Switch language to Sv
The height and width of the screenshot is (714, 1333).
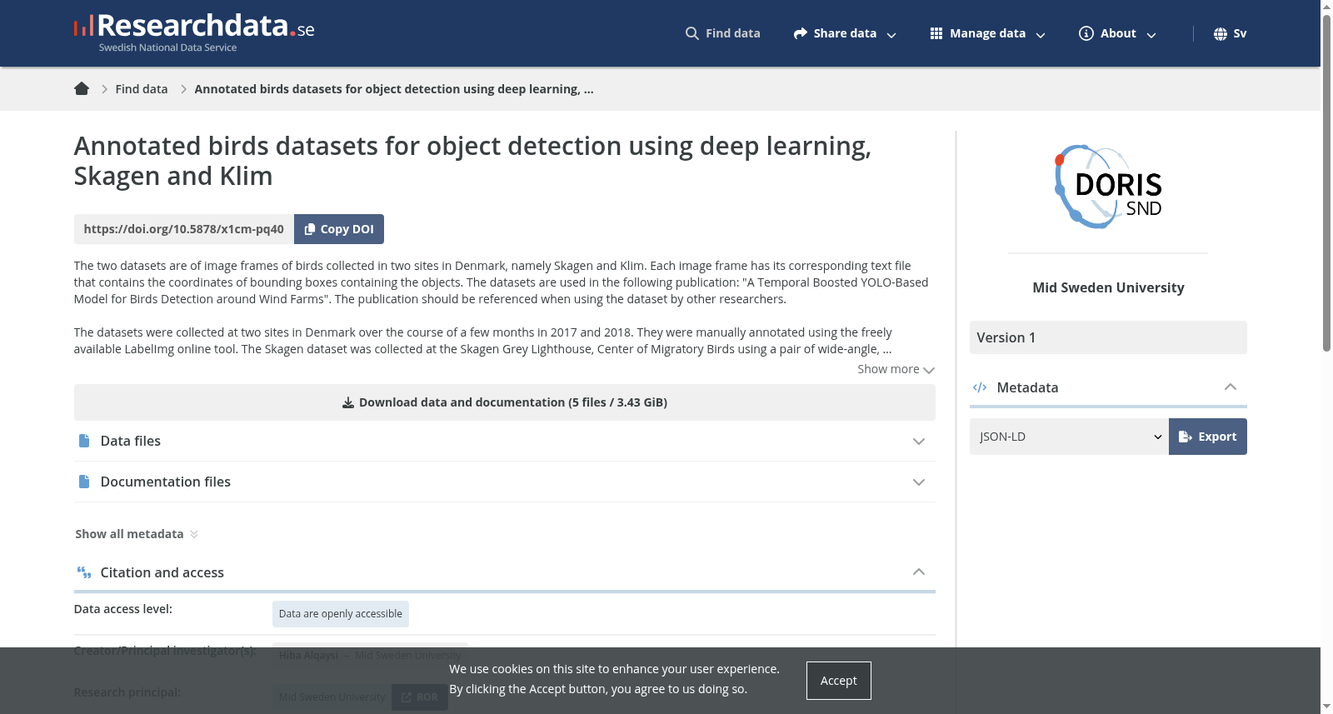tap(1230, 33)
